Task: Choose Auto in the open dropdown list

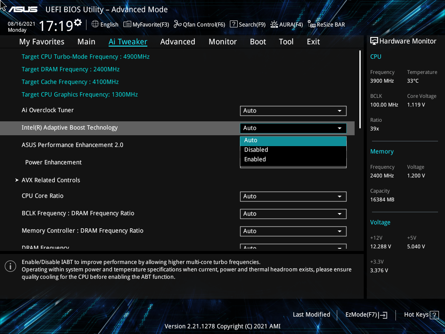Action: pos(293,140)
